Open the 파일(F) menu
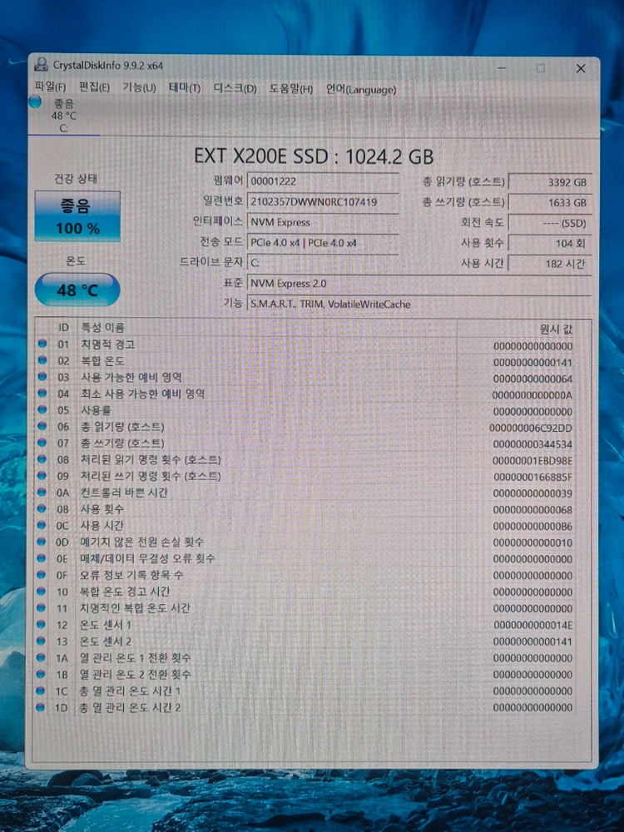The height and width of the screenshot is (832, 624). [x=50, y=89]
